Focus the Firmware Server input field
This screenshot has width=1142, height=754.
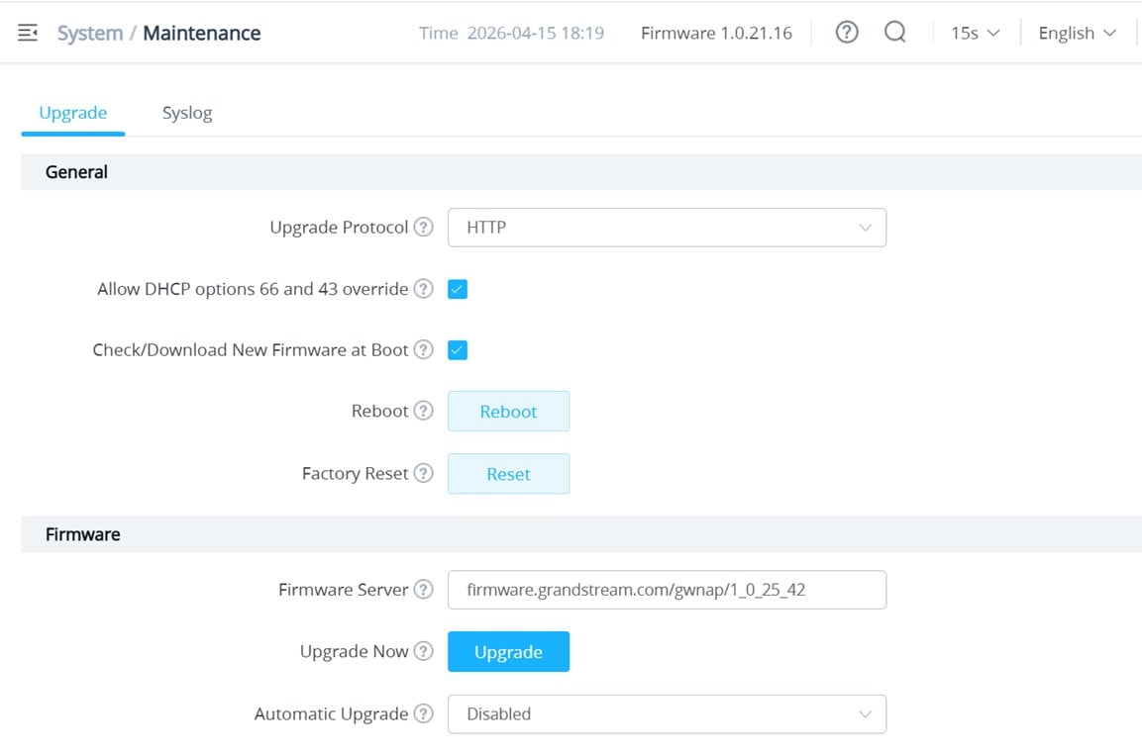coord(667,590)
